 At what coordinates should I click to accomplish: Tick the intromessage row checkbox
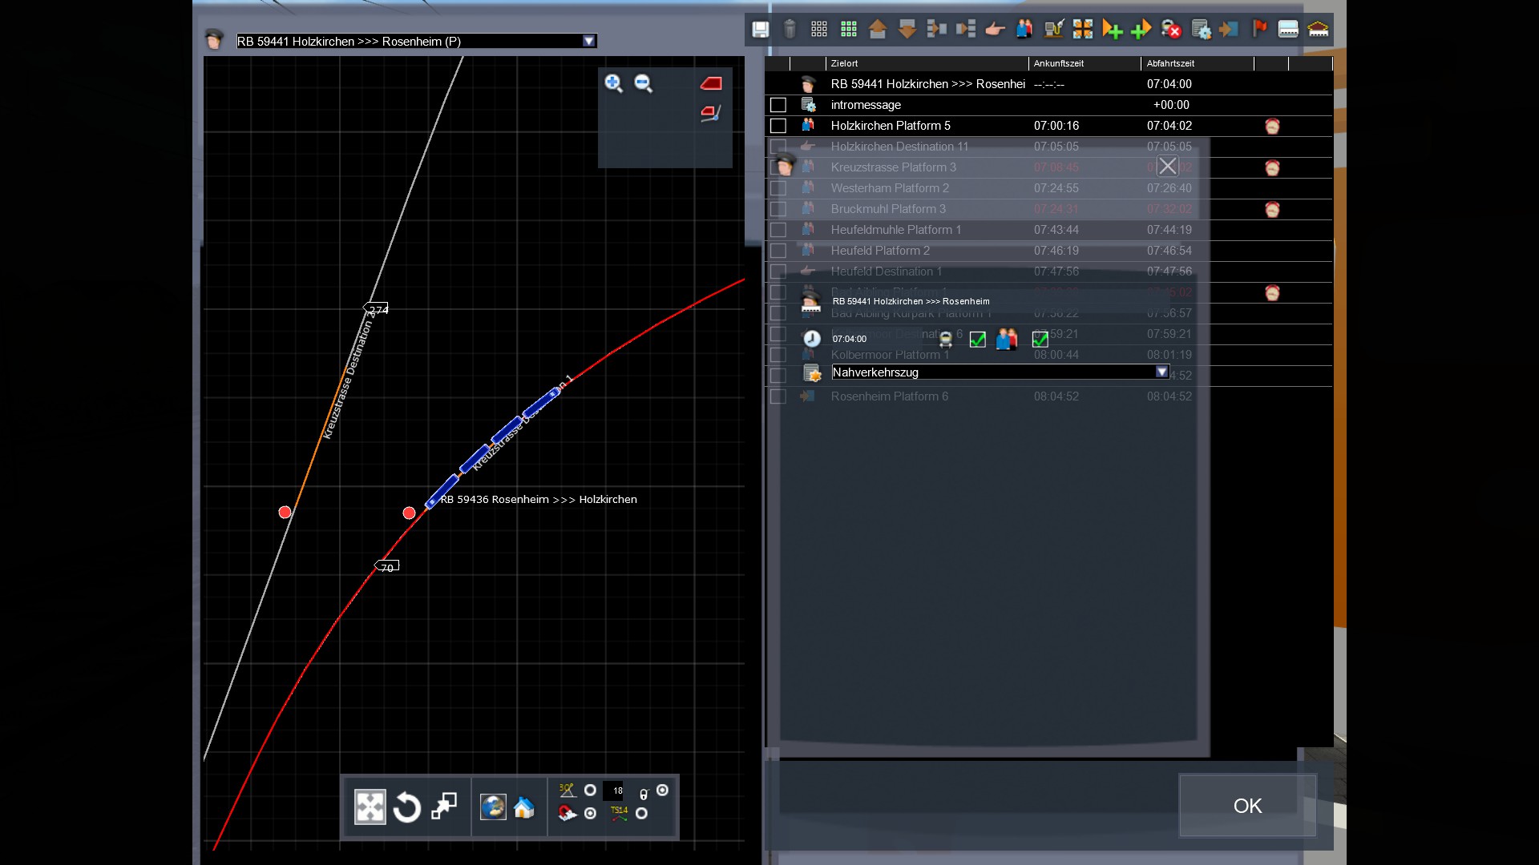coord(778,105)
